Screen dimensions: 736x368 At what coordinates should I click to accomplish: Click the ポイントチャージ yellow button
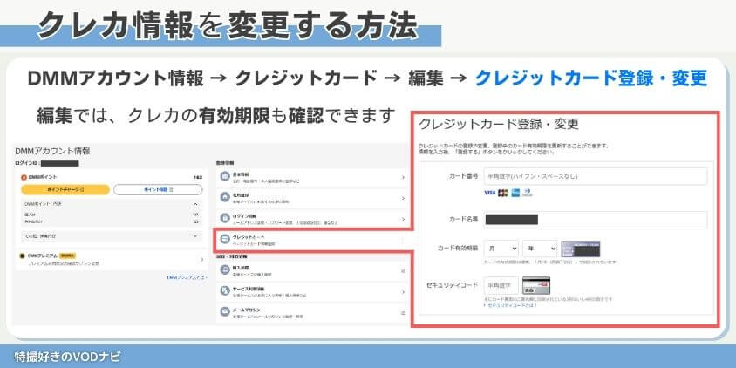tap(65, 189)
